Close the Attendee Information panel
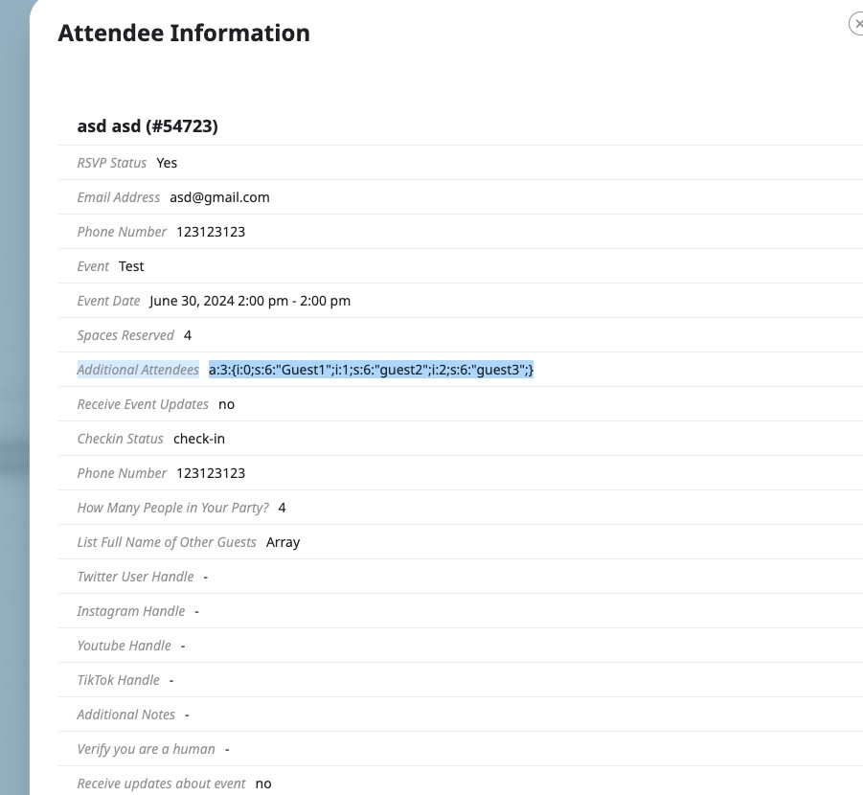Viewport: 863px width, 795px height. 856,24
